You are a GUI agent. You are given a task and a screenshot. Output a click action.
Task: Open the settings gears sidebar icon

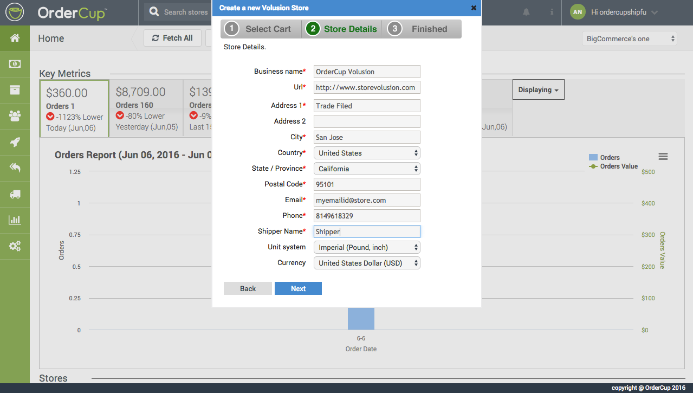15,246
